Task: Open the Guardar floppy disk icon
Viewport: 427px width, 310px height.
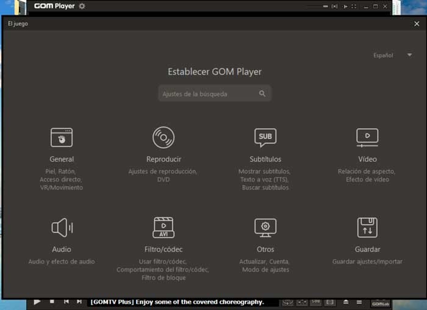Action: coord(367,228)
